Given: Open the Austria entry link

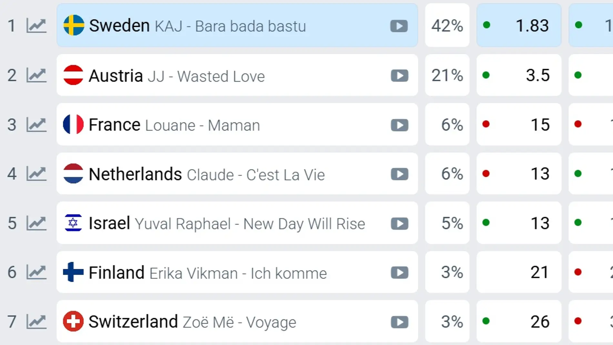Looking at the screenshot, I should tap(116, 76).
